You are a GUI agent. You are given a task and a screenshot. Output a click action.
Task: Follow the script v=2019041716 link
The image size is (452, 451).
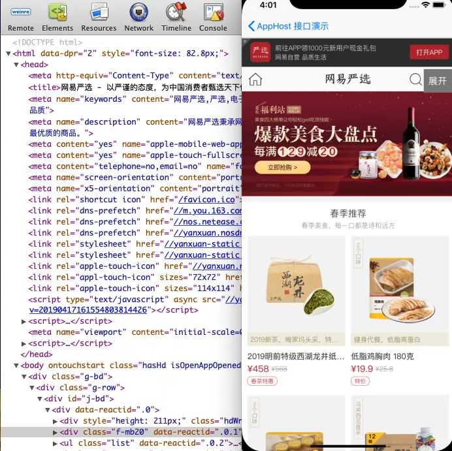click(88, 310)
